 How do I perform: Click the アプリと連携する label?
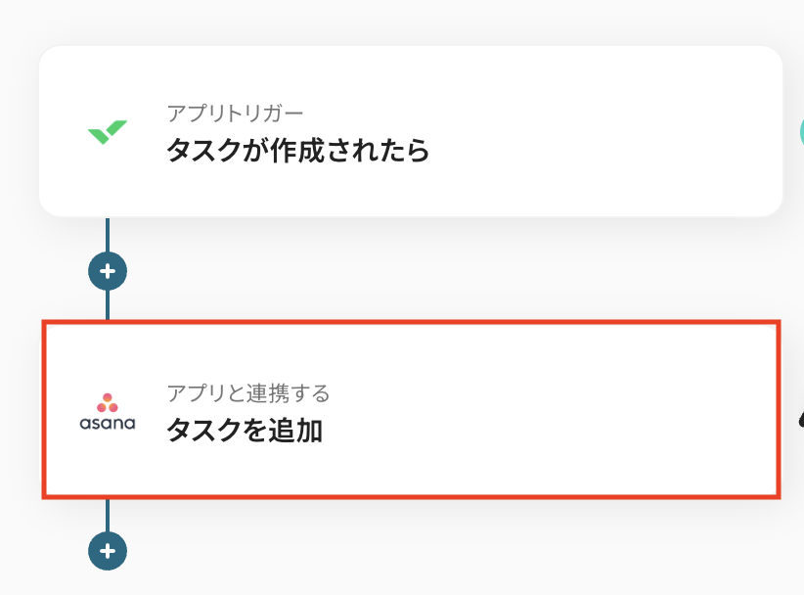[x=247, y=393]
